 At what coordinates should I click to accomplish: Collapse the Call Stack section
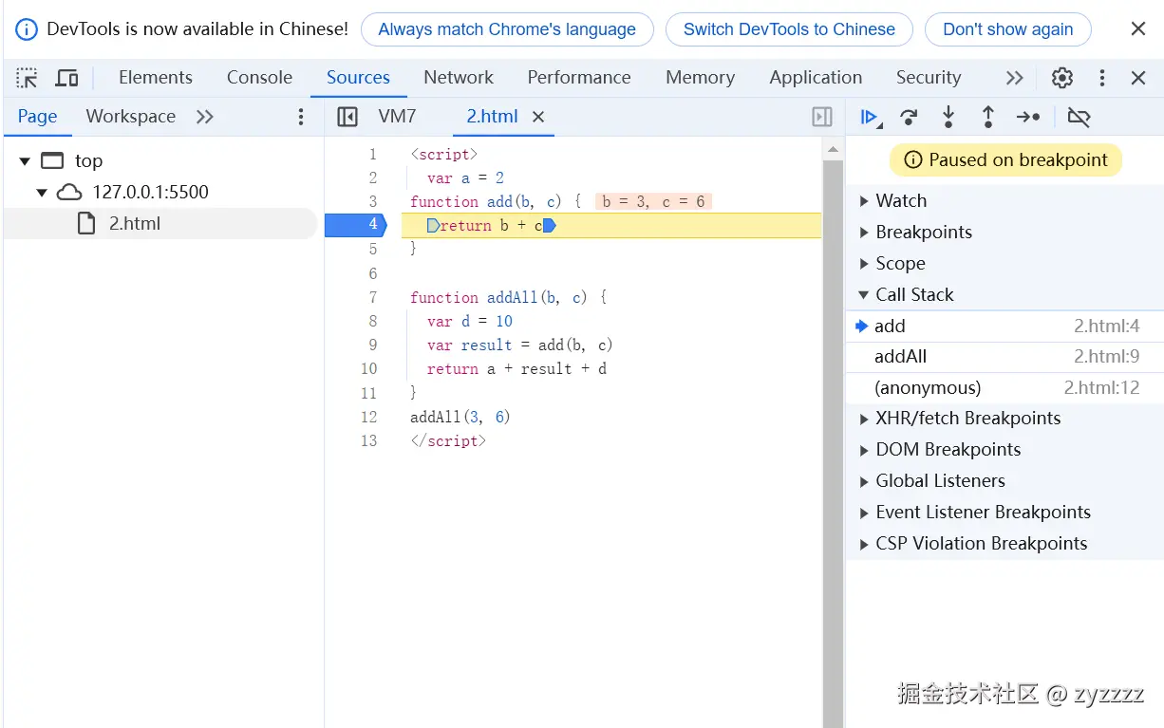864,295
